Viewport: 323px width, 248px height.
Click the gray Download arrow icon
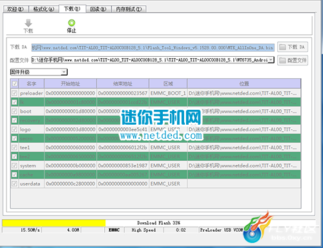(28, 23)
